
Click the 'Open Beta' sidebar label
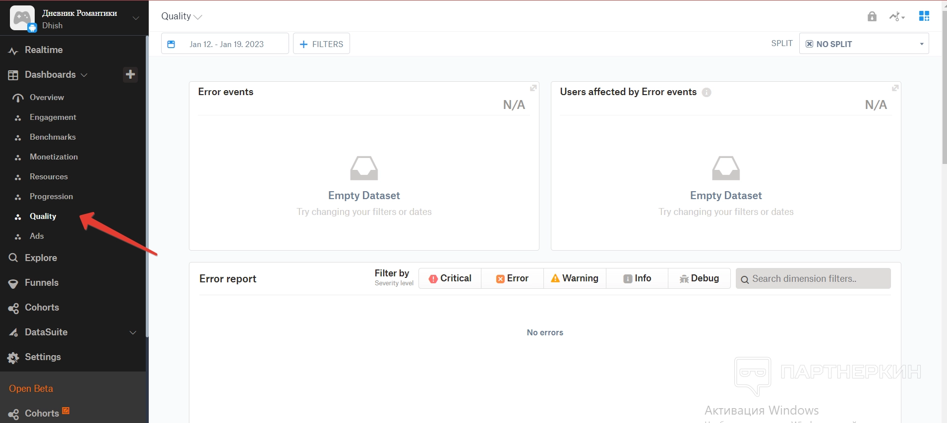click(x=31, y=389)
